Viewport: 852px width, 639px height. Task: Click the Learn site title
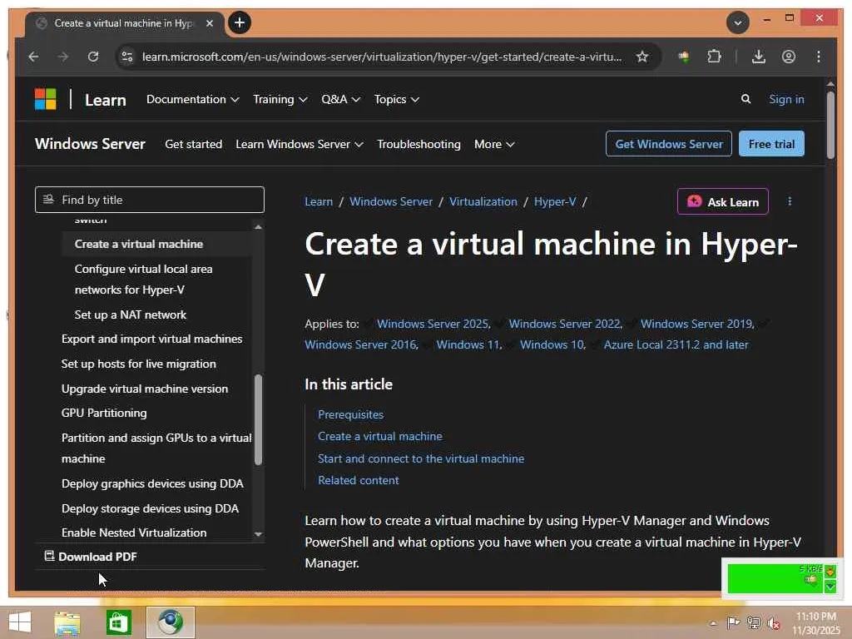(x=106, y=100)
